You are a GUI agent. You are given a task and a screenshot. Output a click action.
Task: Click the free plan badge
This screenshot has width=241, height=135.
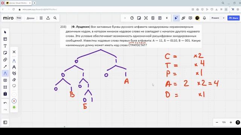(19, 18)
